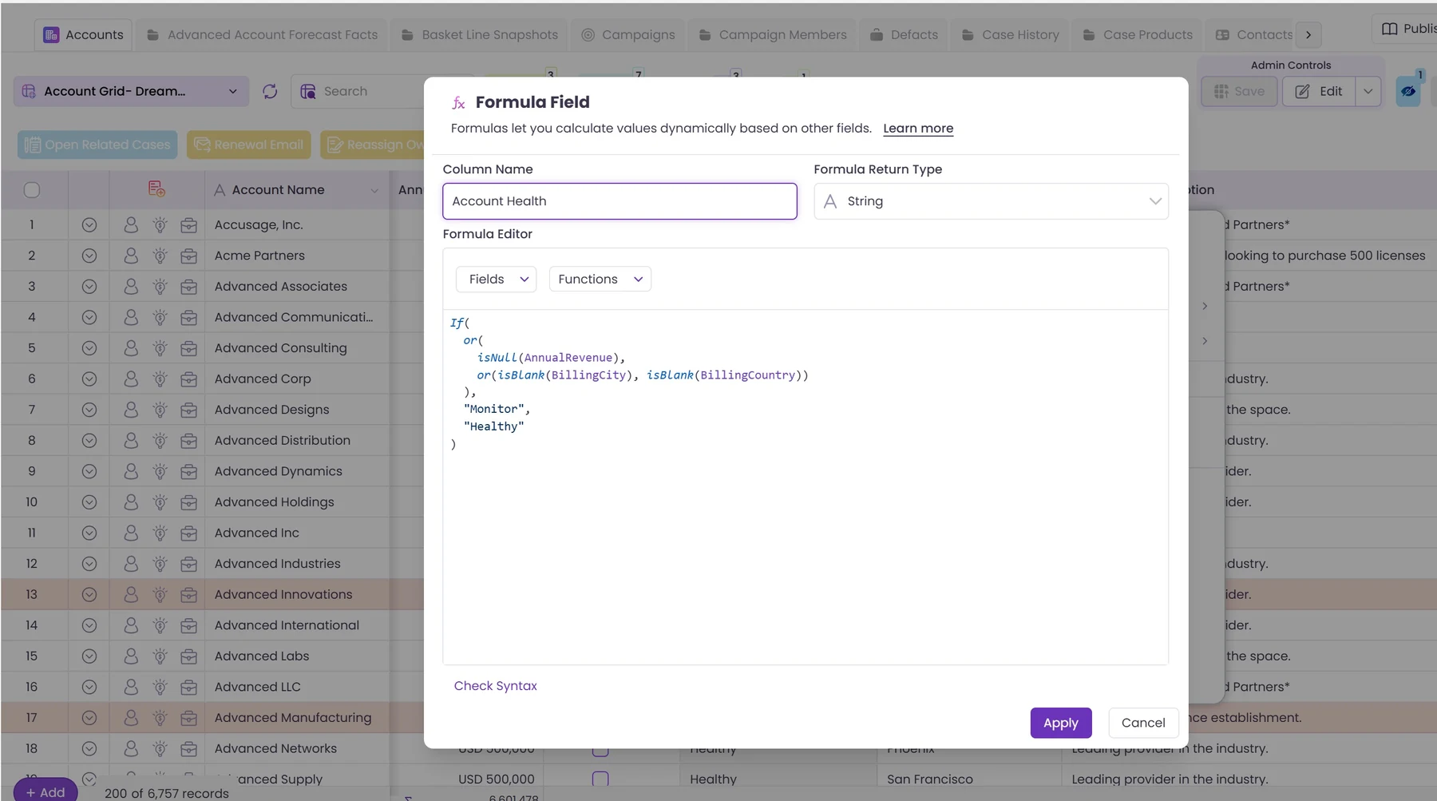Screen dimensions: 1437x801
Task: Toggle the select-all rows checkbox in header
Action: click(x=32, y=190)
